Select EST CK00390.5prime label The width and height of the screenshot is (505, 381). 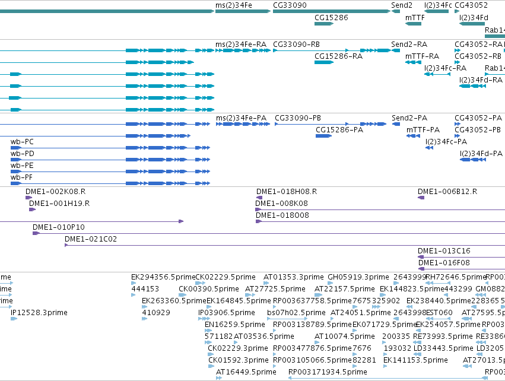click(x=209, y=289)
